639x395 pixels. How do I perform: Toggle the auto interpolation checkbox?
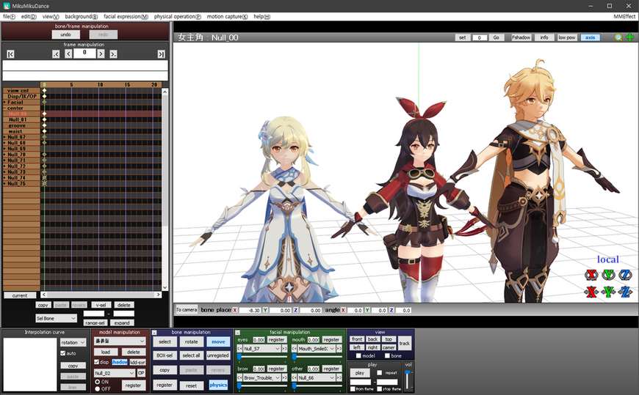pyautogui.click(x=63, y=353)
